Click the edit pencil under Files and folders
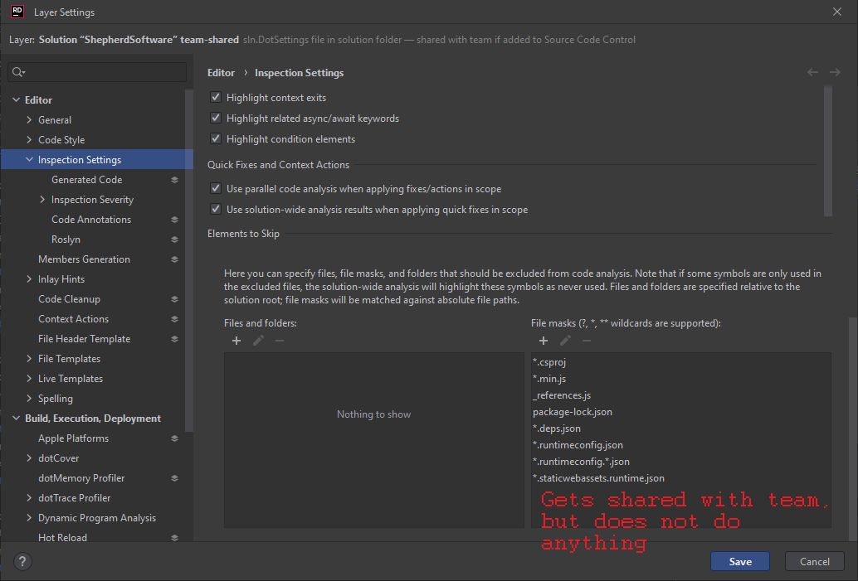 coord(258,341)
